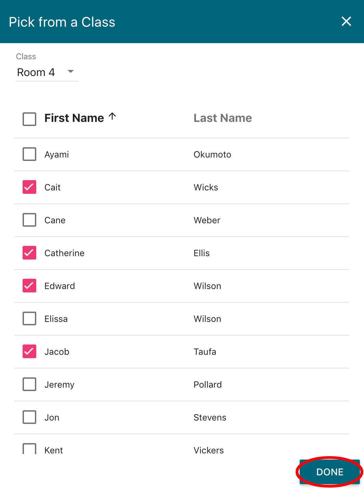Click the Room 4 class name text

coord(36,72)
